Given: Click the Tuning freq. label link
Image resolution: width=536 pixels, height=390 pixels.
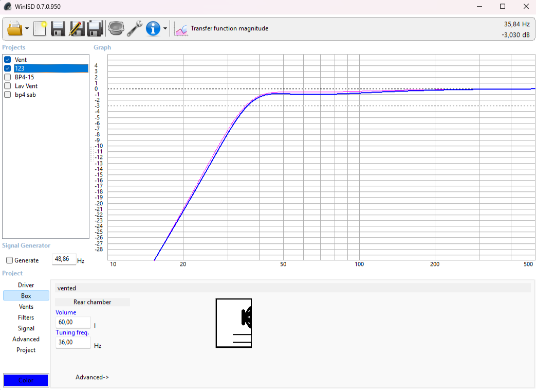Looking at the screenshot, I should click(72, 332).
